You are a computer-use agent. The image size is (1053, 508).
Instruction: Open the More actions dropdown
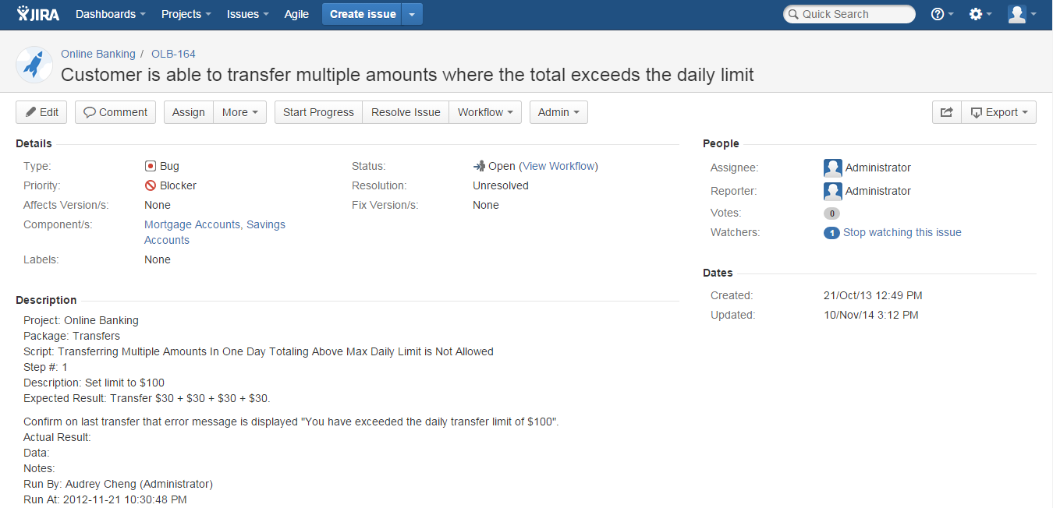click(239, 112)
